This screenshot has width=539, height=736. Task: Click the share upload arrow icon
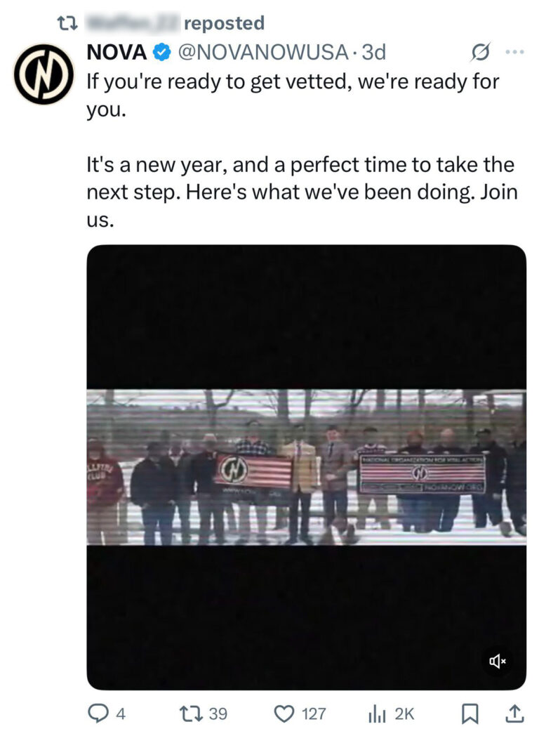point(514,714)
